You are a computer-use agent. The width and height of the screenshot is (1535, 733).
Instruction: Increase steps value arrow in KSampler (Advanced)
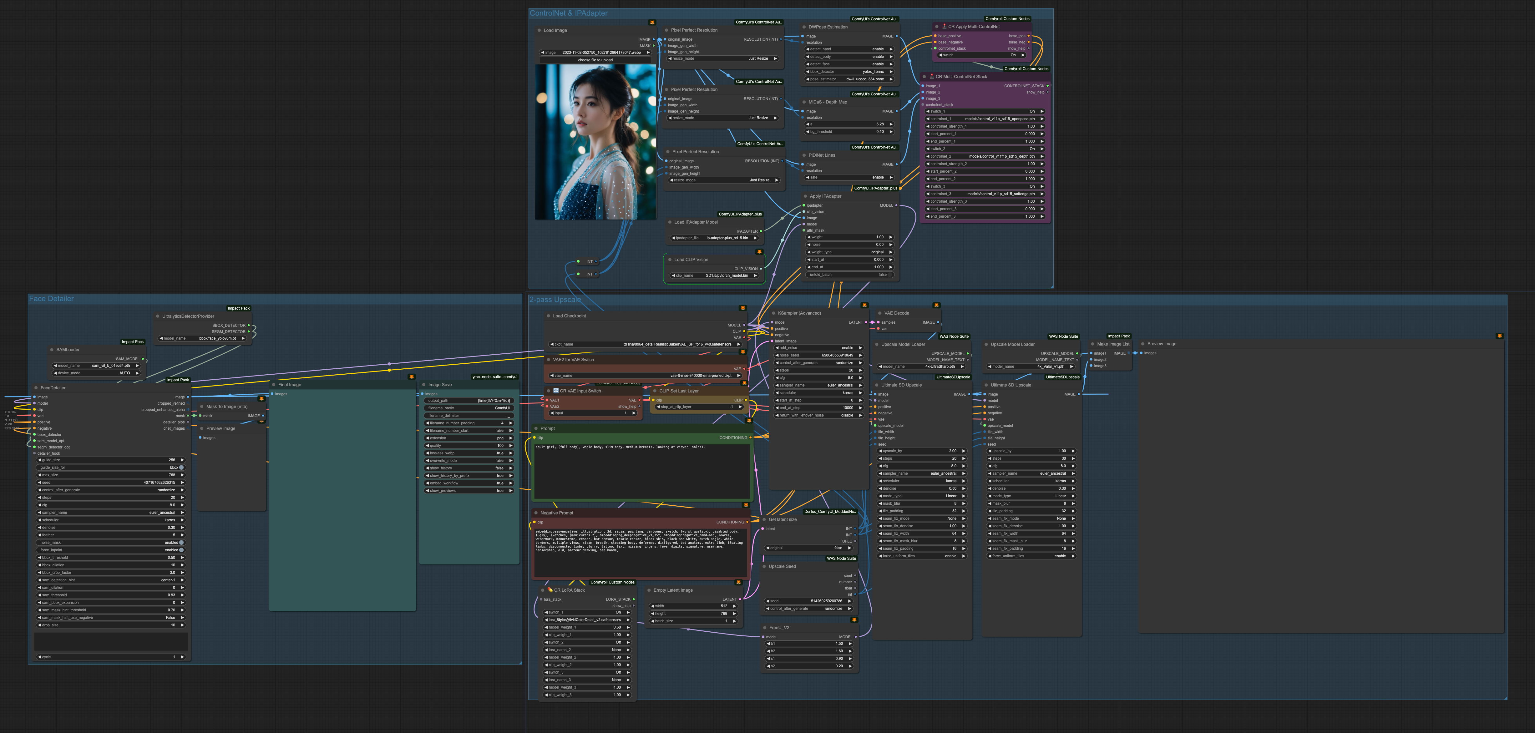click(x=860, y=370)
